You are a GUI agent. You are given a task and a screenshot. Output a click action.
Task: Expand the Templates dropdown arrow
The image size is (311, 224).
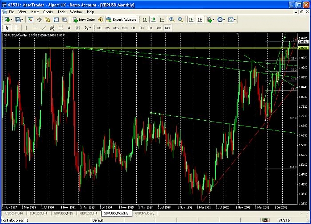[x=235, y=20]
